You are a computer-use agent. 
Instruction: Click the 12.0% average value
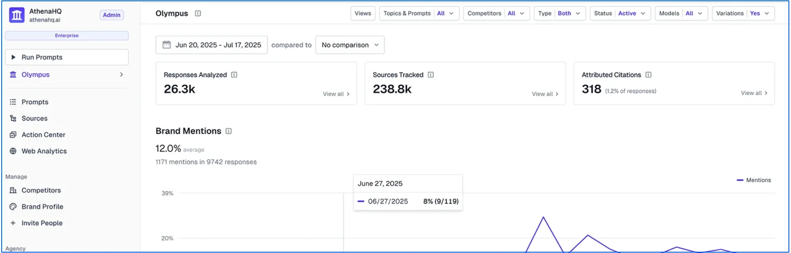click(168, 148)
